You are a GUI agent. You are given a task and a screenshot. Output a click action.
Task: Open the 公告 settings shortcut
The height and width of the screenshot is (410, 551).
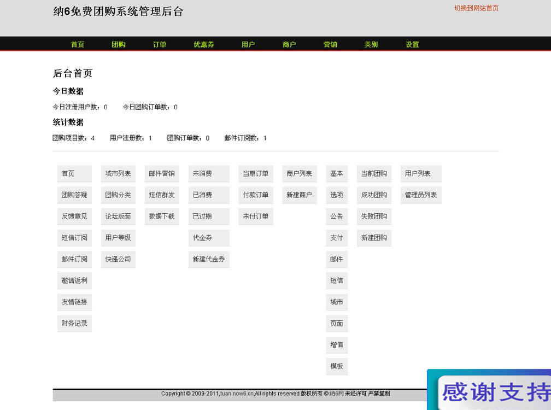(x=337, y=216)
